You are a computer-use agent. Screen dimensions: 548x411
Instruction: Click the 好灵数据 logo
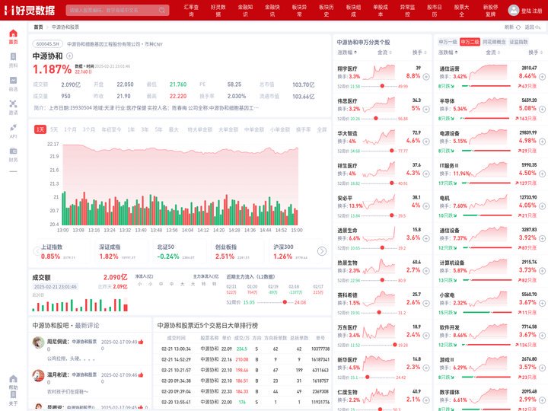click(30, 10)
